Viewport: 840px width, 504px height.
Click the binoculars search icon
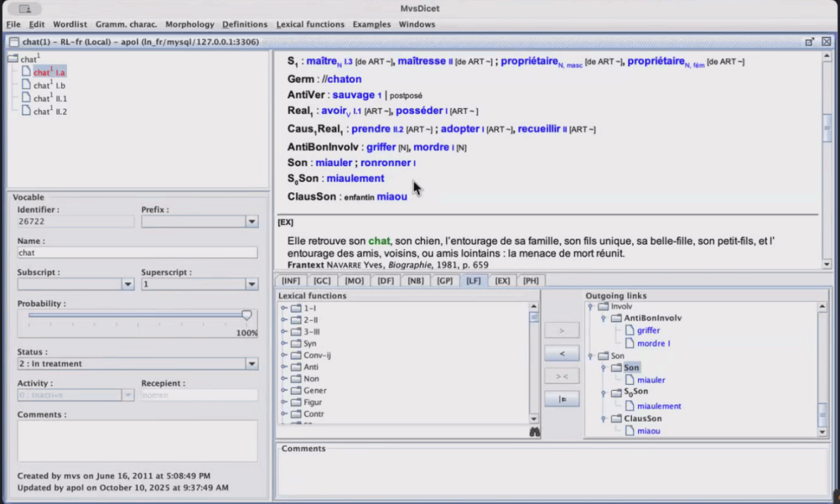pyautogui.click(x=534, y=432)
